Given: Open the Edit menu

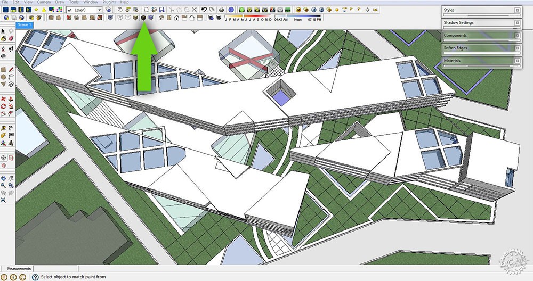Looking at the screenshot, I should [16, 2].
